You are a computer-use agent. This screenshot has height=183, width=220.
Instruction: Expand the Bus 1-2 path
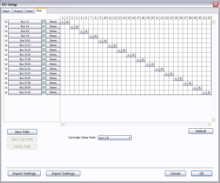(6, 22)
